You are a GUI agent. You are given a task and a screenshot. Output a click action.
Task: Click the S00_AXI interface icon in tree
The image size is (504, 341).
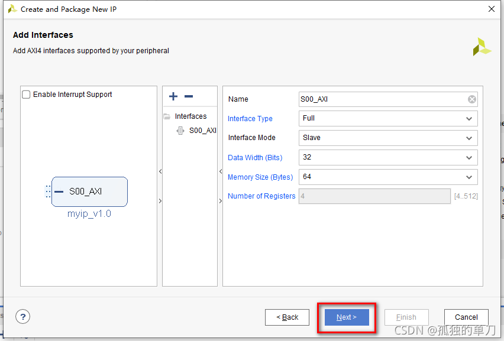(180, 131)
